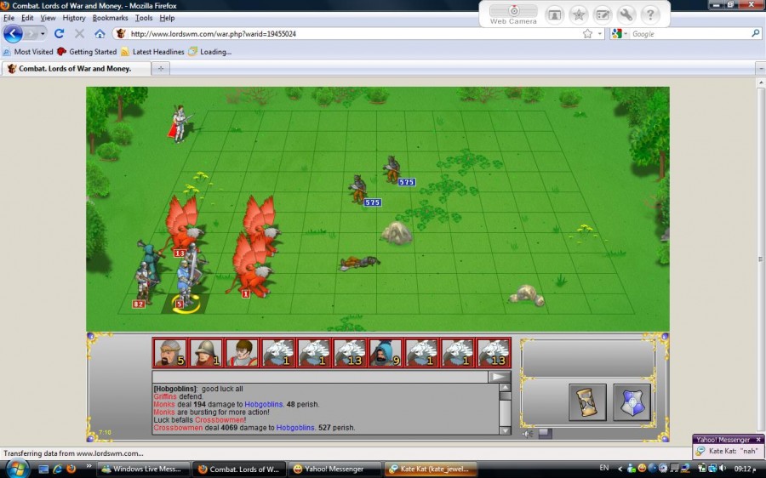Click the search magnifier icon

click(755, 34)
